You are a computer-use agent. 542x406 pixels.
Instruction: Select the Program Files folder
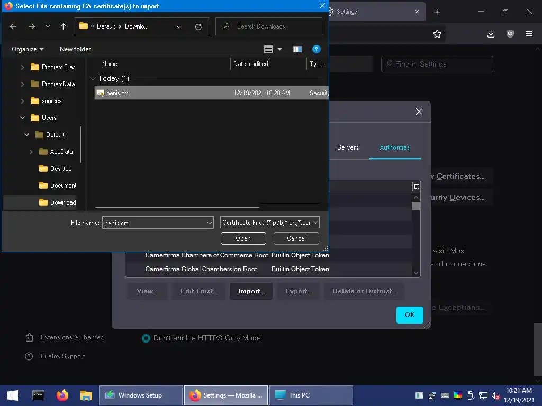click(x=53, y=67)
